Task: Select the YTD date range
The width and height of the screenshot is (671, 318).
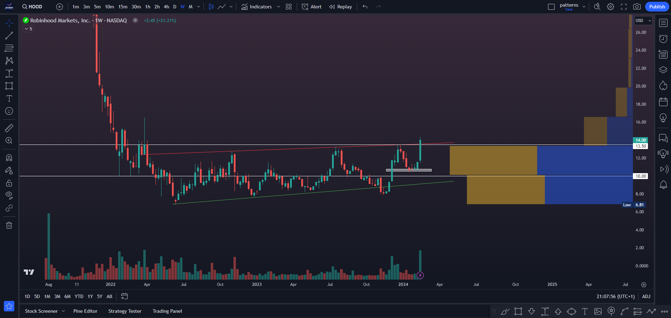Action: (x=79, y=296)
